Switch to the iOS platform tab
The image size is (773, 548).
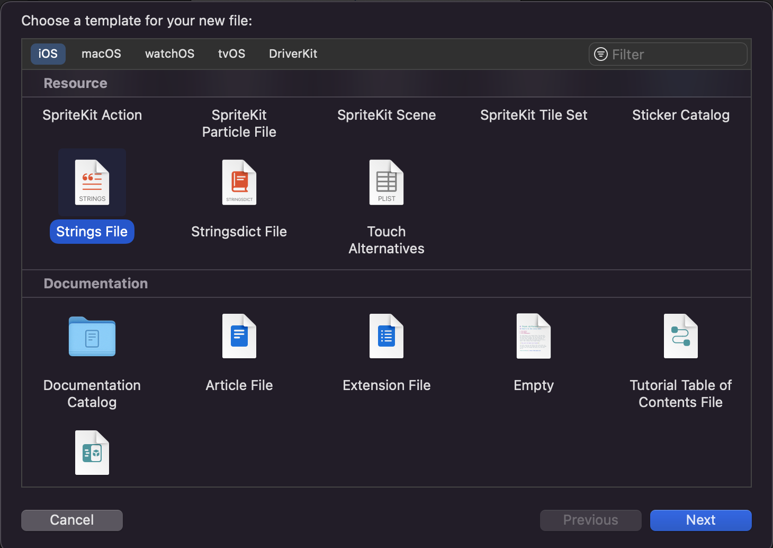point(48,54)
